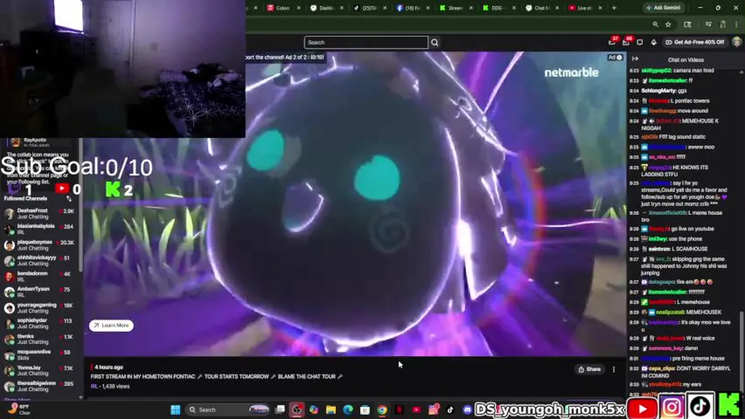Open the Windows Start menu

click(175, 410)
